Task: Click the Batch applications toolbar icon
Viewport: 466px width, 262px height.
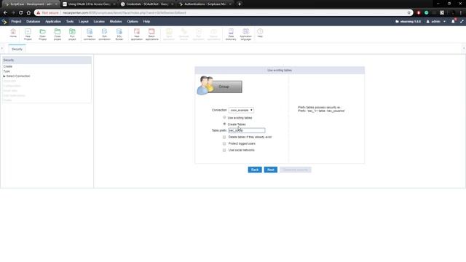Action: tap(151, 34)
